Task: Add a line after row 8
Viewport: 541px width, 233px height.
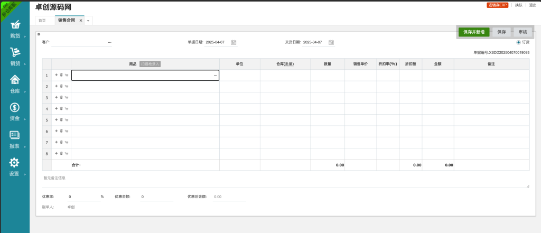Action: [56, 153]
